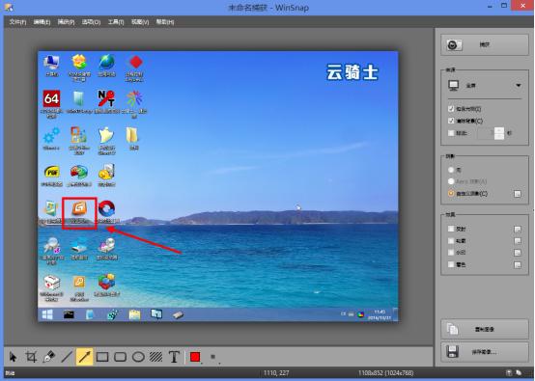The height and width of the screenshot is (381, 535).
Task: Select the Rounded Rectangle tool
Action: [x=120, y=357]
